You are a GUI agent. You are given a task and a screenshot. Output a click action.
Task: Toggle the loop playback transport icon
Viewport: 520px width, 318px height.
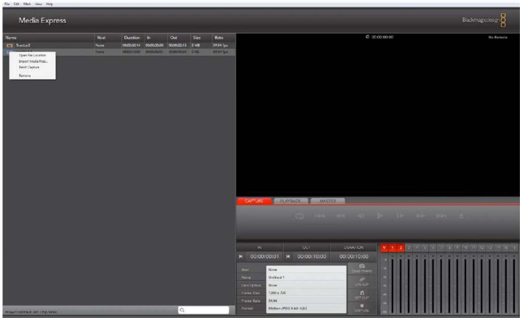coord(299,216)
